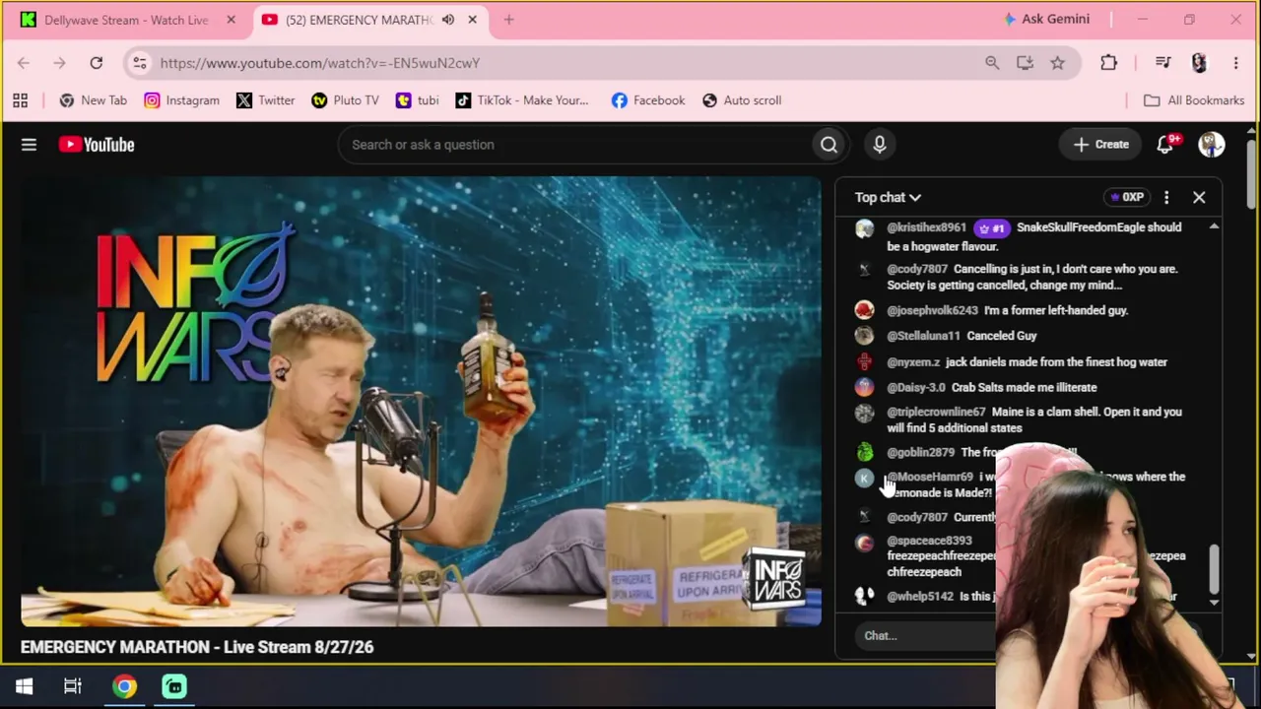
Task: Bookmark this page with the star
Action: 1057,63
